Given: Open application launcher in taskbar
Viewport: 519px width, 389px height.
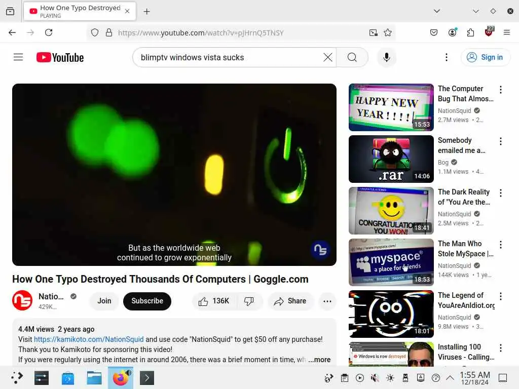Looking at the screenshot, I should pos(17,378).
